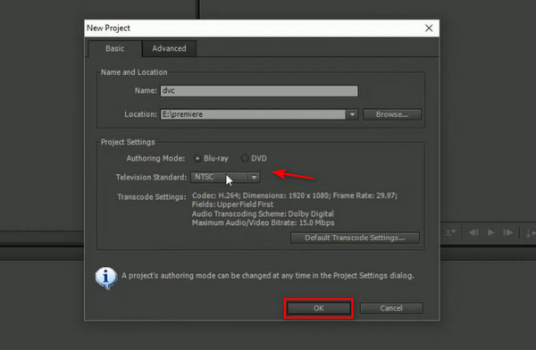Click Play button in background monitor panel
The width and height of the screenshot is (536, 350).
click(x=490, y=233)
